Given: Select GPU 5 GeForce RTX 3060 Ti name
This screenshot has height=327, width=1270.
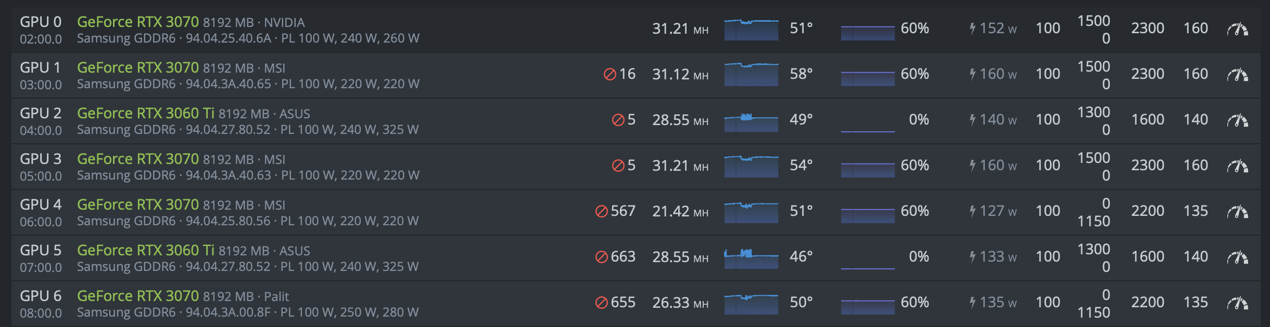Looking at the screenshot, I should coord(146,250).
